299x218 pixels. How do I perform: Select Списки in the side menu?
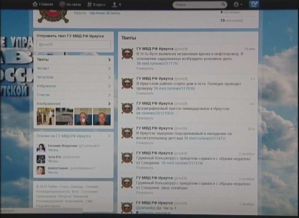coord(73,95)
